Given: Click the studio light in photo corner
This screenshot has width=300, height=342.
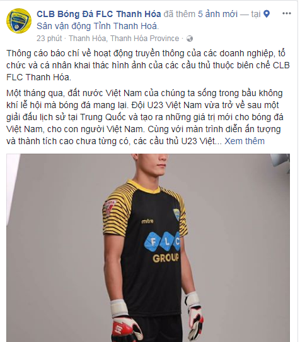Looking at the screenshot, I should (280, 162).
